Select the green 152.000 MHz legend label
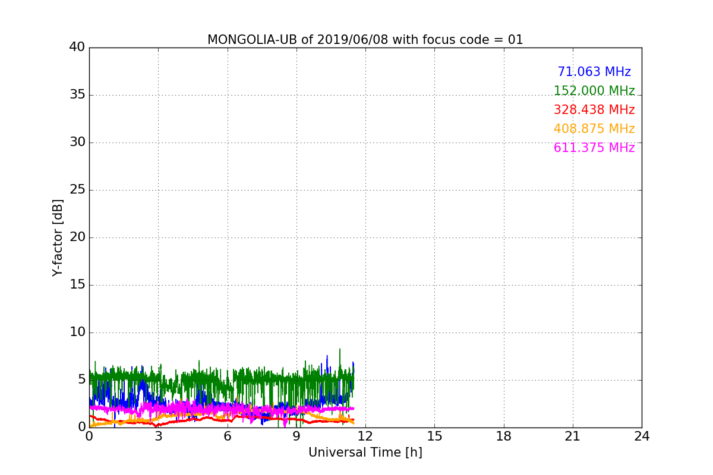This screenshot has width=713, height=475. click(x=594, y=91)
